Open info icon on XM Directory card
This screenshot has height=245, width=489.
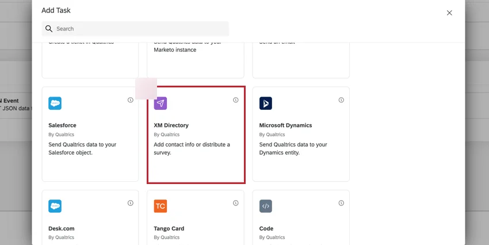click(x=236, y=100)
